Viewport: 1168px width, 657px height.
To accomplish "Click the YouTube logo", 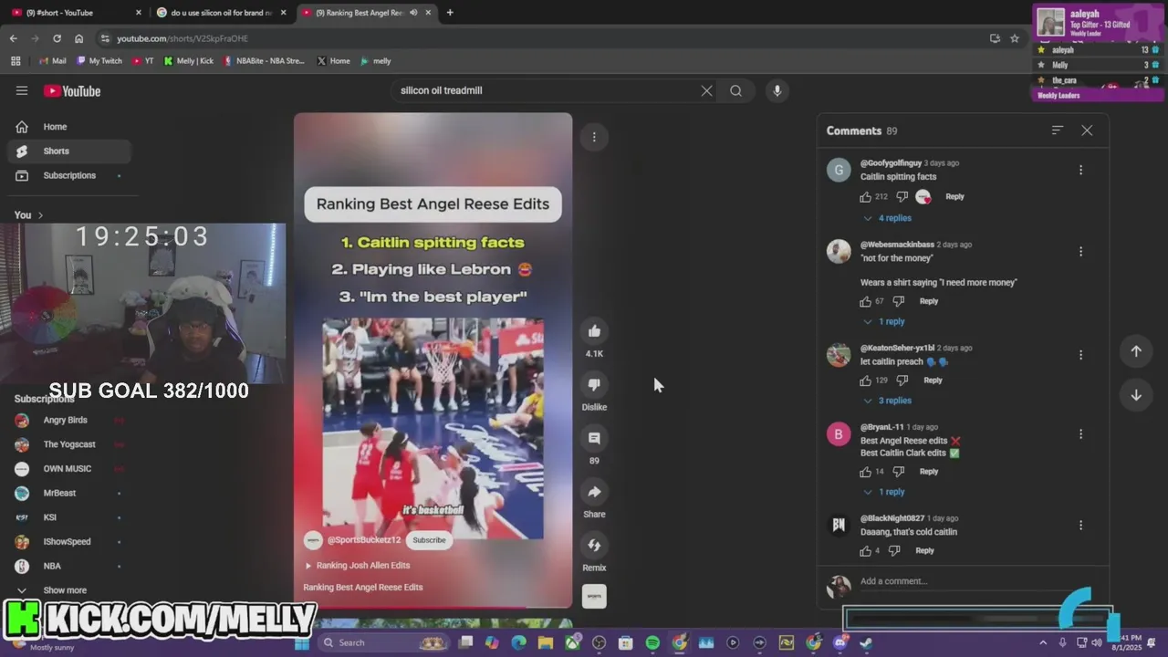I will tap(72, 90).
